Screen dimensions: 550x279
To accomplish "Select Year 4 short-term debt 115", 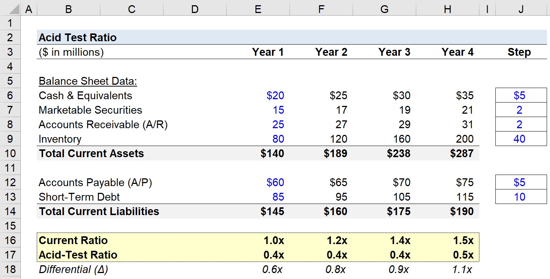I will [x=465, y=197].
